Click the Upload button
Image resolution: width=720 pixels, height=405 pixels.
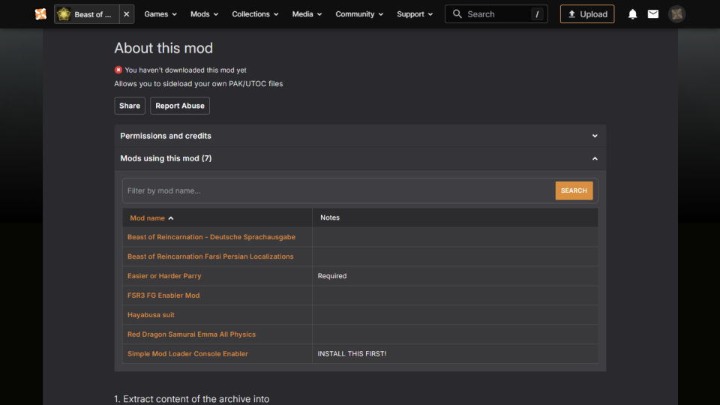pos(586,14)
